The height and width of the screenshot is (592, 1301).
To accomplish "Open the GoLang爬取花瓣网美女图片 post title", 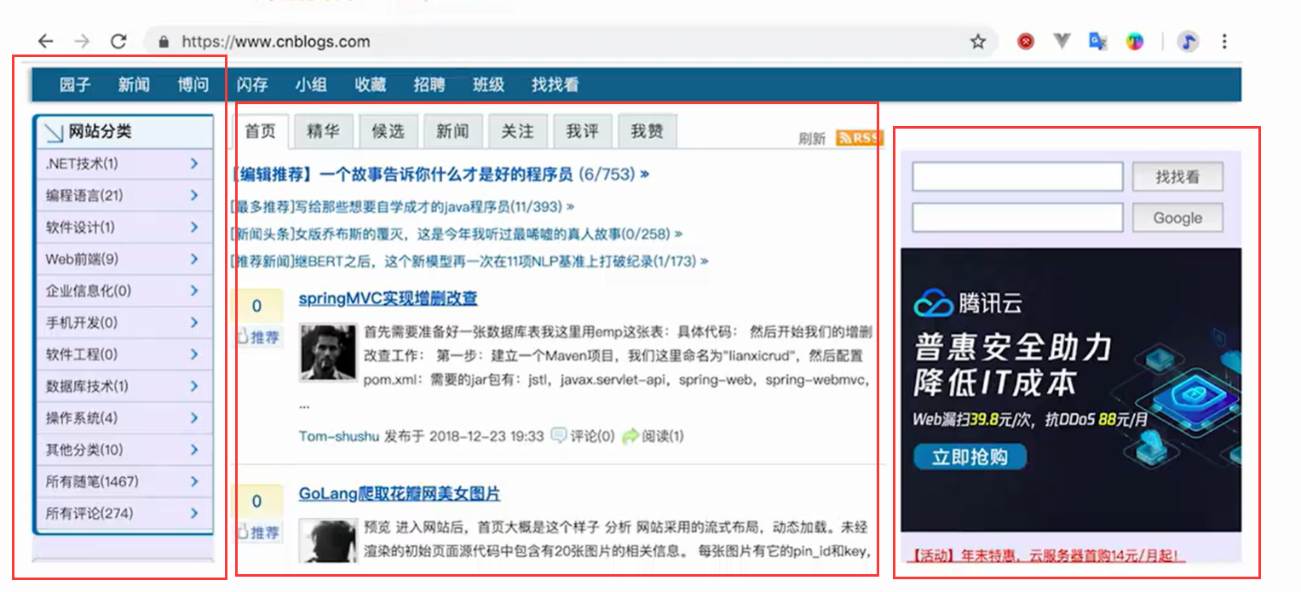I will [x=400, y=494].
